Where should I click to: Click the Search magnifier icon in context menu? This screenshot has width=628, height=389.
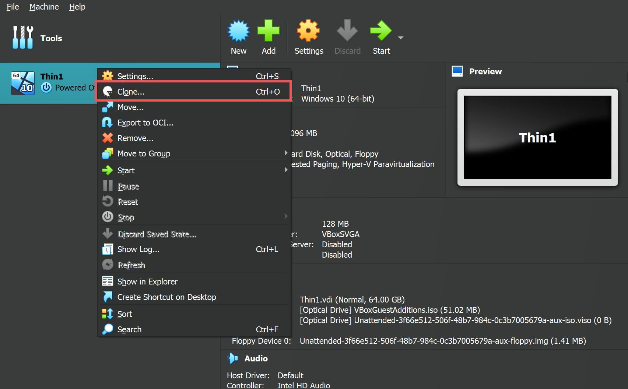(x=108, y=329)
